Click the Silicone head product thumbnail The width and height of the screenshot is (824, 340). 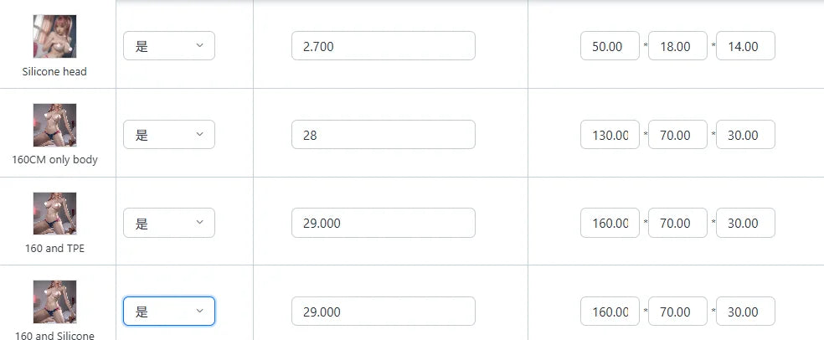tap(54, 37)
